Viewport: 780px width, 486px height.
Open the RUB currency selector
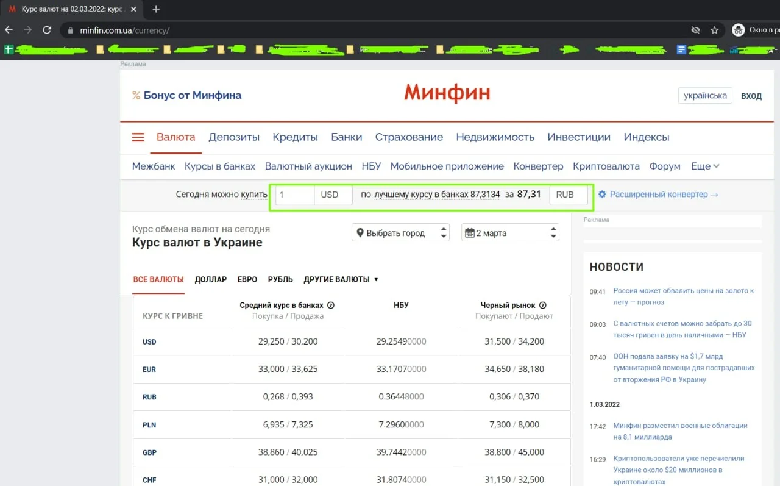pos(569,195)
